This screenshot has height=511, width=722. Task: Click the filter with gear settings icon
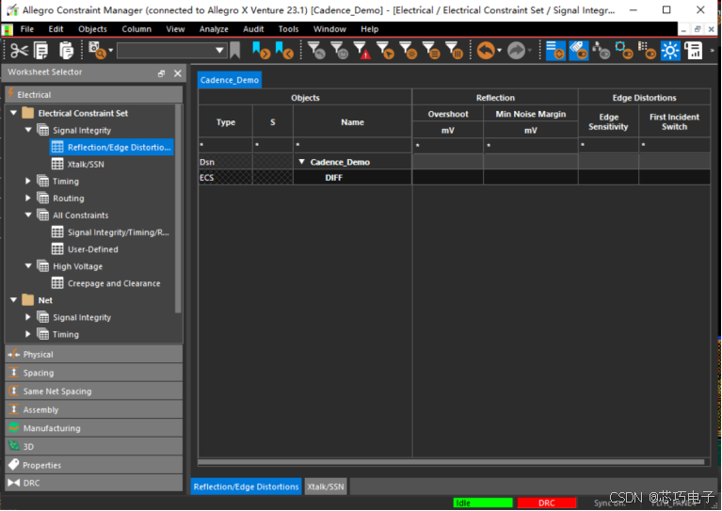click(408, 50)
